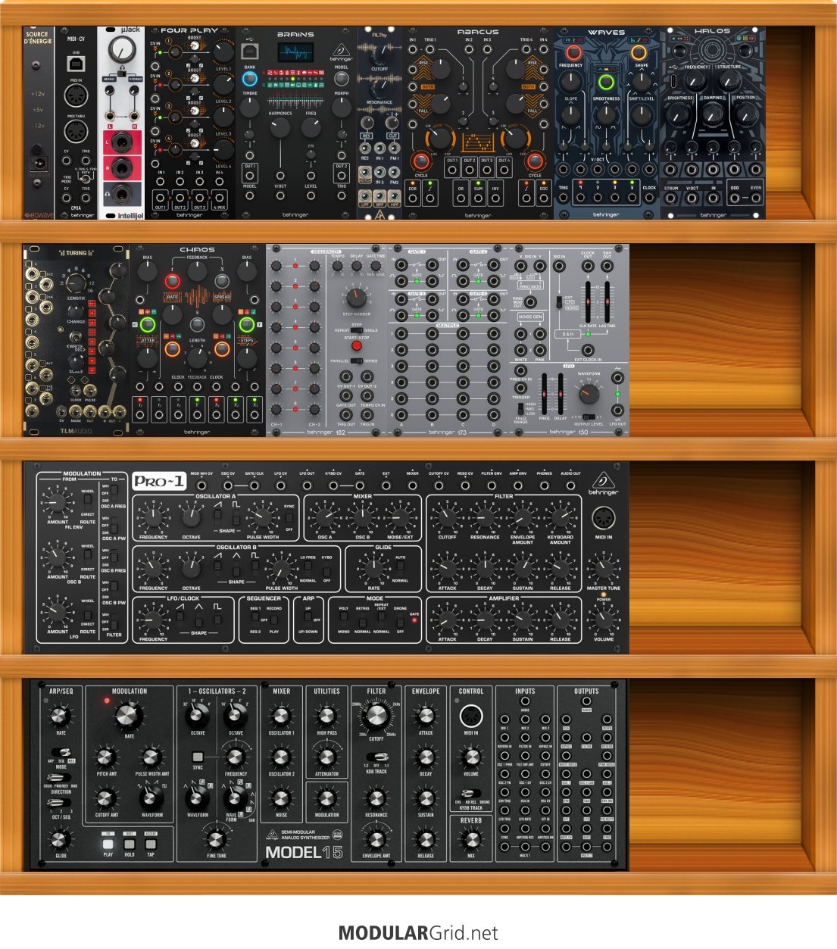
Task: Click the red RATE button on Chaos
Action: 172,283
